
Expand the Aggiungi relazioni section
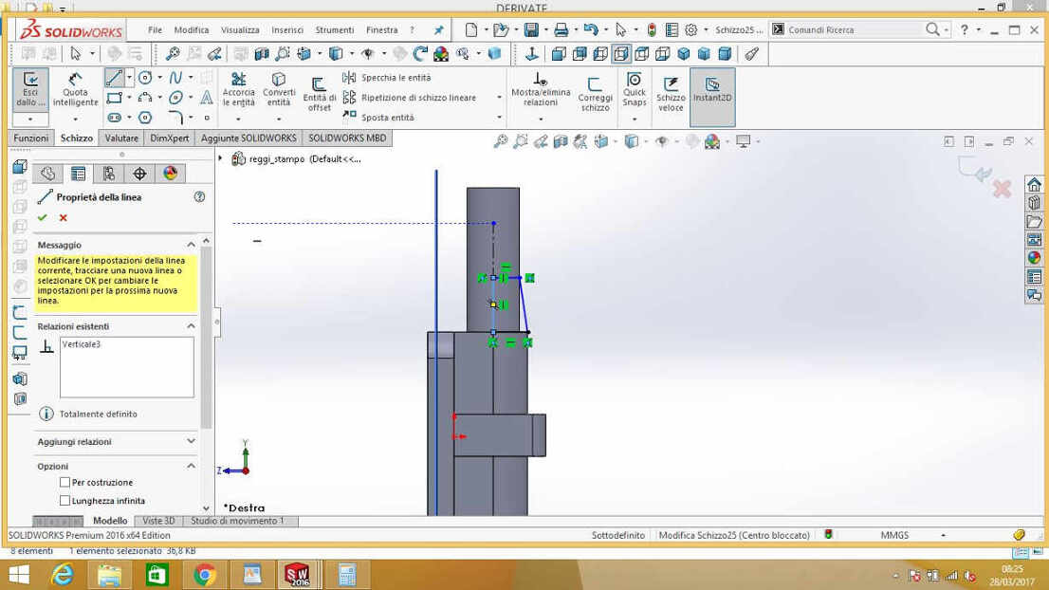tap(191, 441)
